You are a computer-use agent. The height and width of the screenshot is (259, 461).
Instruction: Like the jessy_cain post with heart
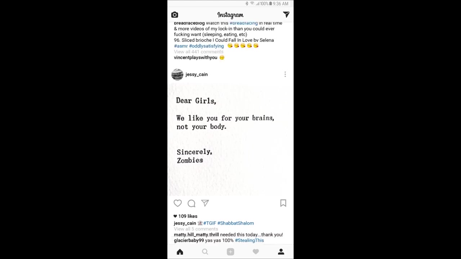[x=178, y=203]
